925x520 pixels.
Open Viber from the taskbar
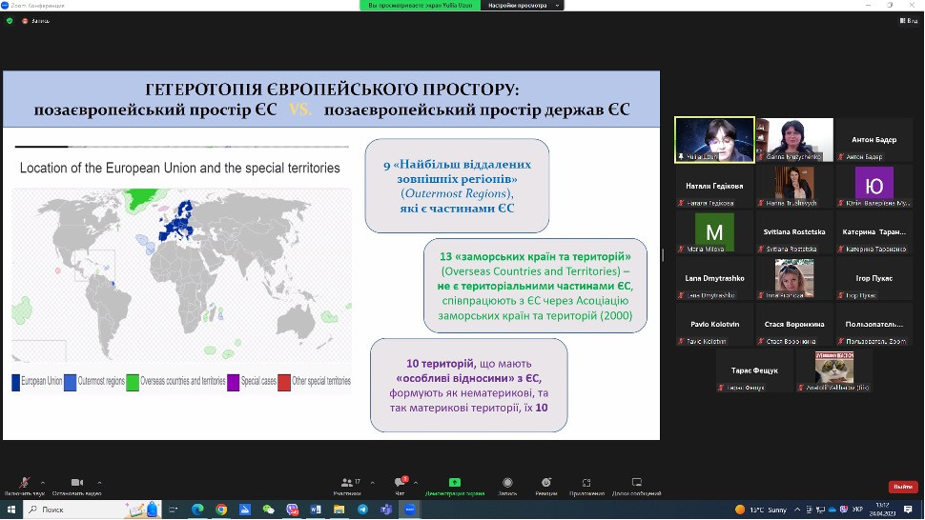(x=292, y=510)
